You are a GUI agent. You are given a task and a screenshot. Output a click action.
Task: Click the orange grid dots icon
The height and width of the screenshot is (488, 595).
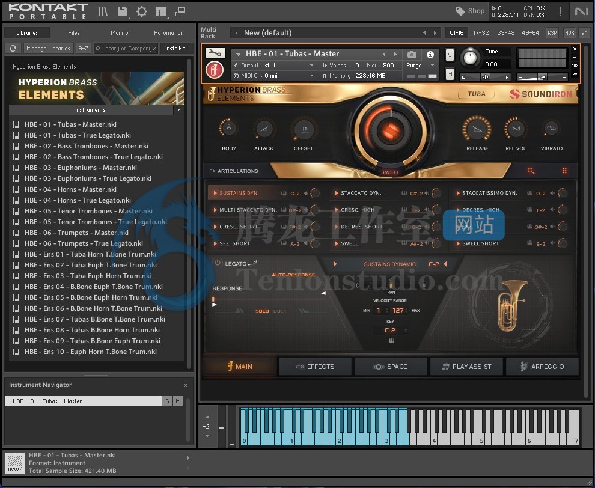click(x=564, y=171)
